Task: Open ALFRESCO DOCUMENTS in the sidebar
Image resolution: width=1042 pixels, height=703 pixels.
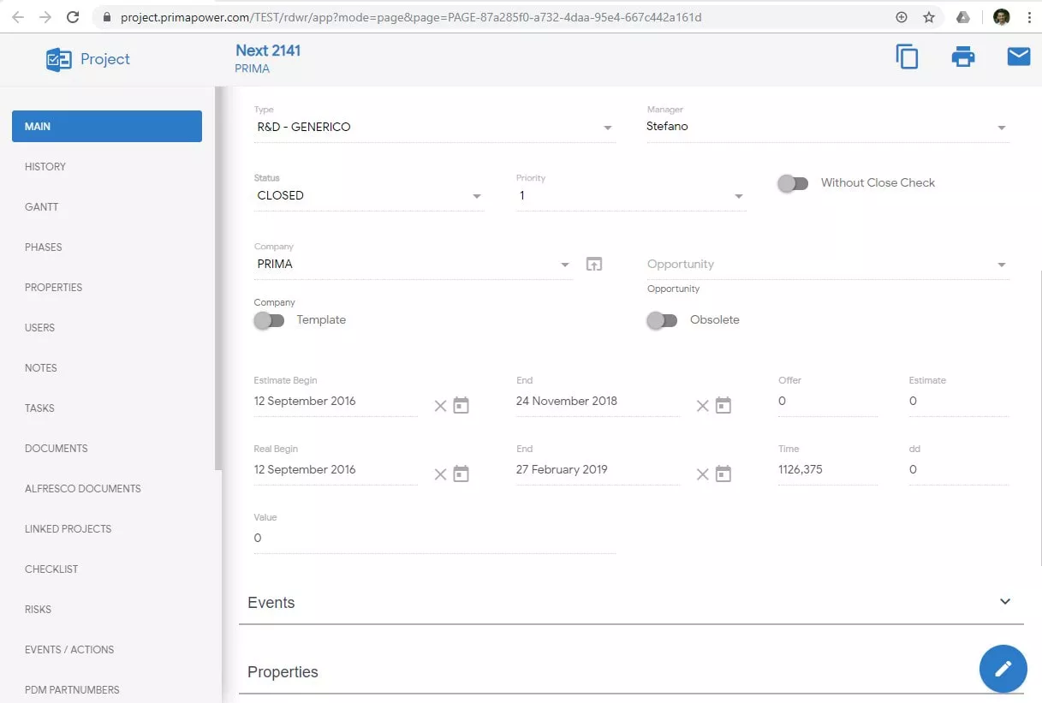Action: (x=83, y=489)
